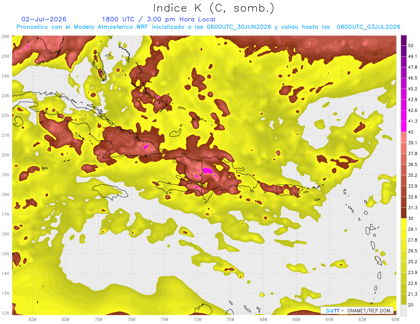Click the 22N latitude label
Viewport: 420px width, 324px height.
(5, 115)
